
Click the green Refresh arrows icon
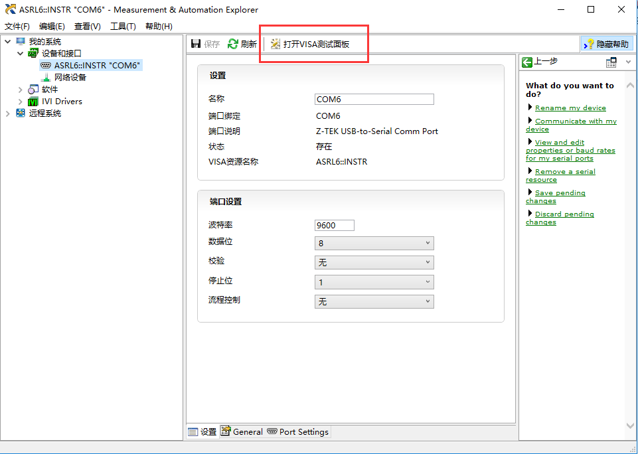[x=233, y=44]
